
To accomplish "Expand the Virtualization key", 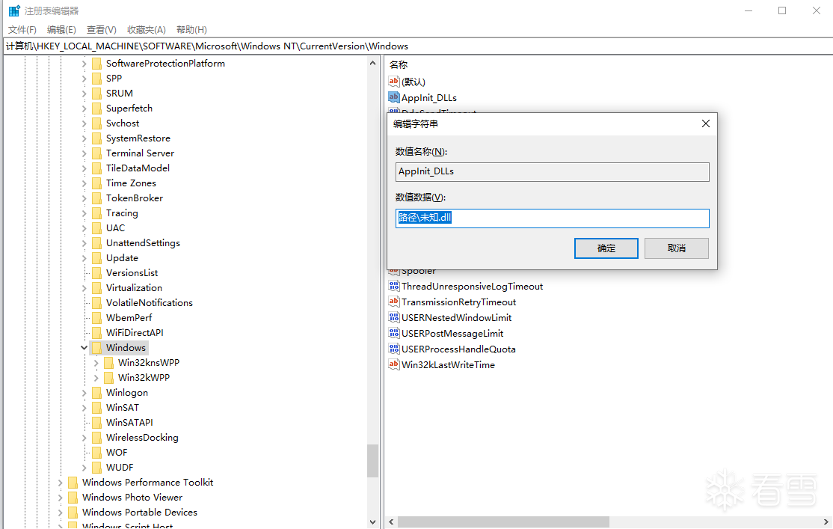I will pyautogui.click(x=84, y=288).
